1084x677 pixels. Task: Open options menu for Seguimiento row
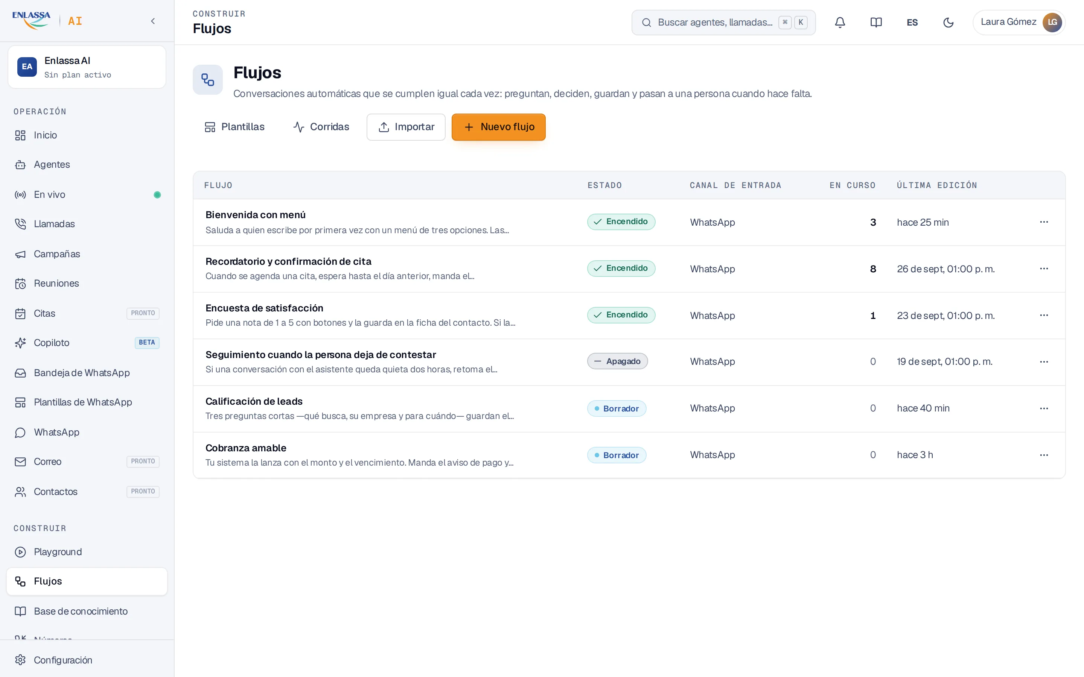[x=1044, y=362]
